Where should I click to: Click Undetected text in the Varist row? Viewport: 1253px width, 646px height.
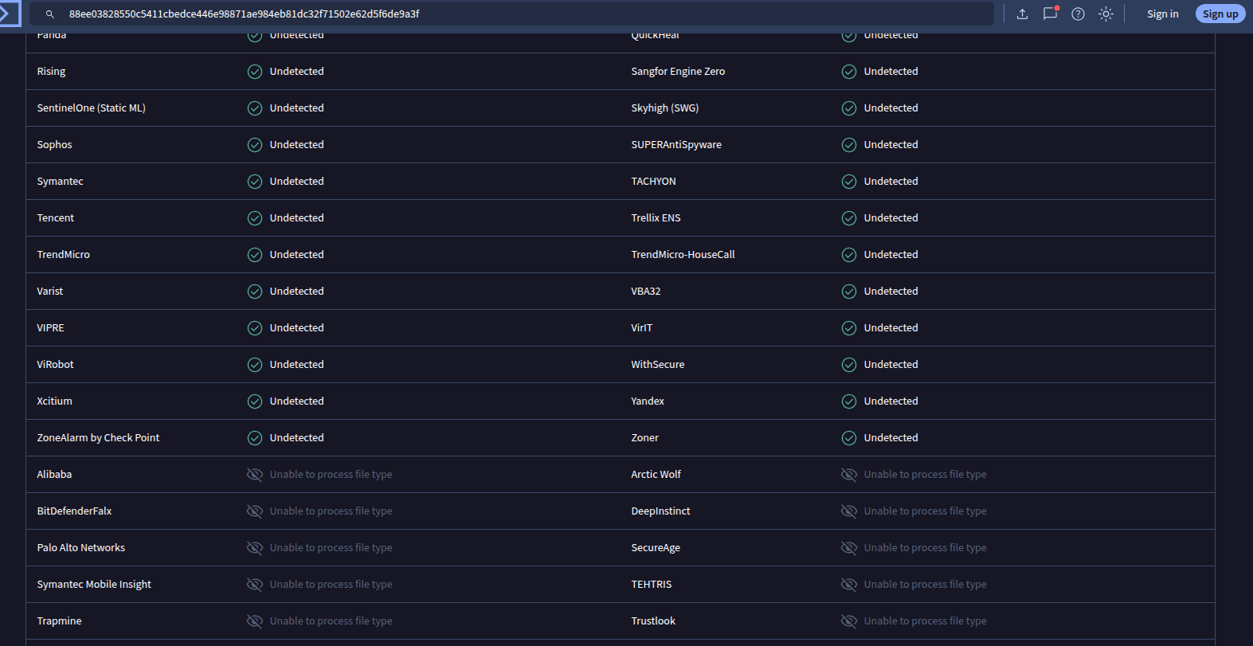pyautogui.click(x=296, y=292)
